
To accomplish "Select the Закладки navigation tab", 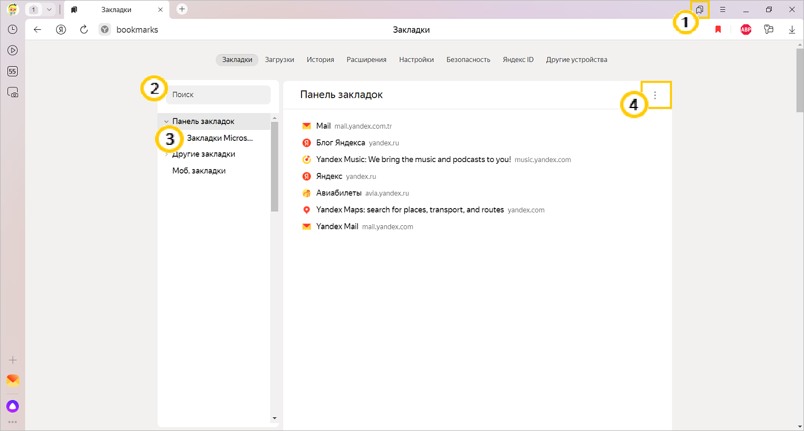I will pos(237,60).
